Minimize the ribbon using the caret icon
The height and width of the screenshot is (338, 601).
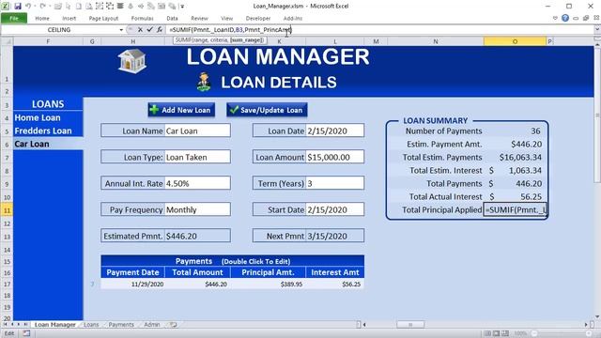[555, 18]
